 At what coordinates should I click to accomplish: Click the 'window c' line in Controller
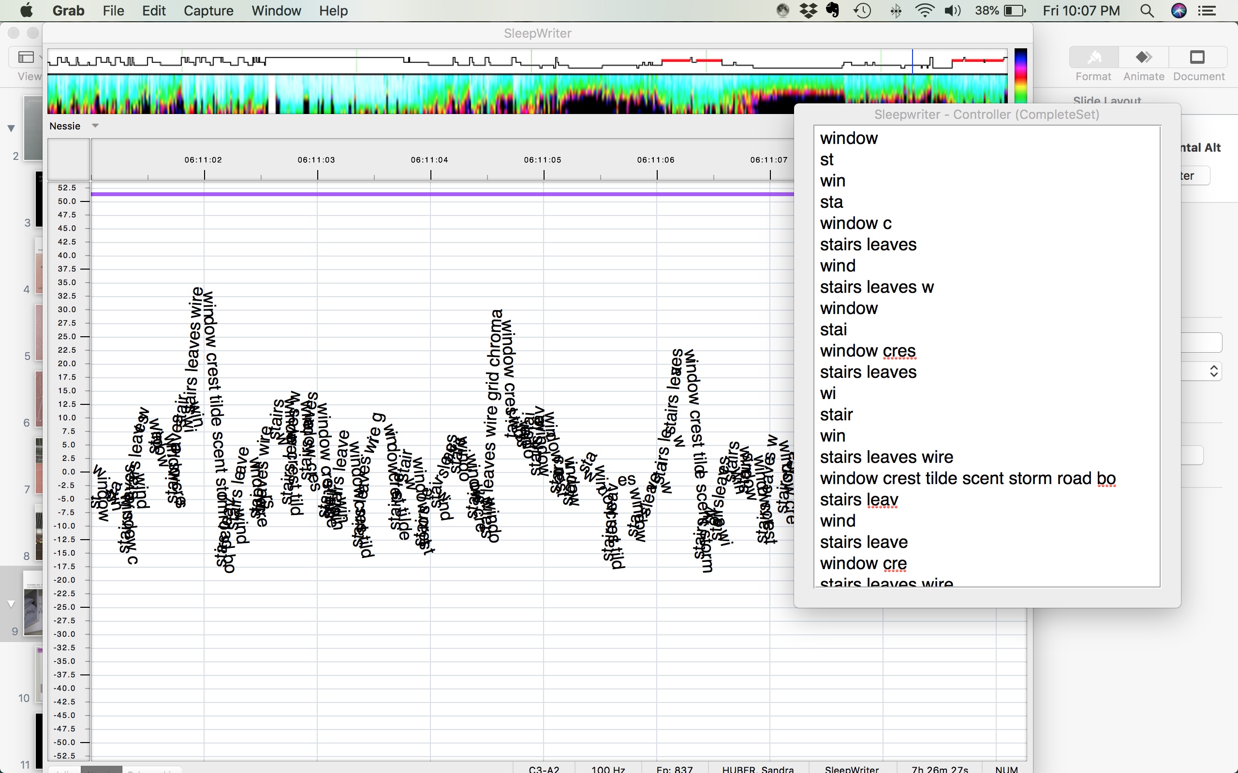pos(855,223)
